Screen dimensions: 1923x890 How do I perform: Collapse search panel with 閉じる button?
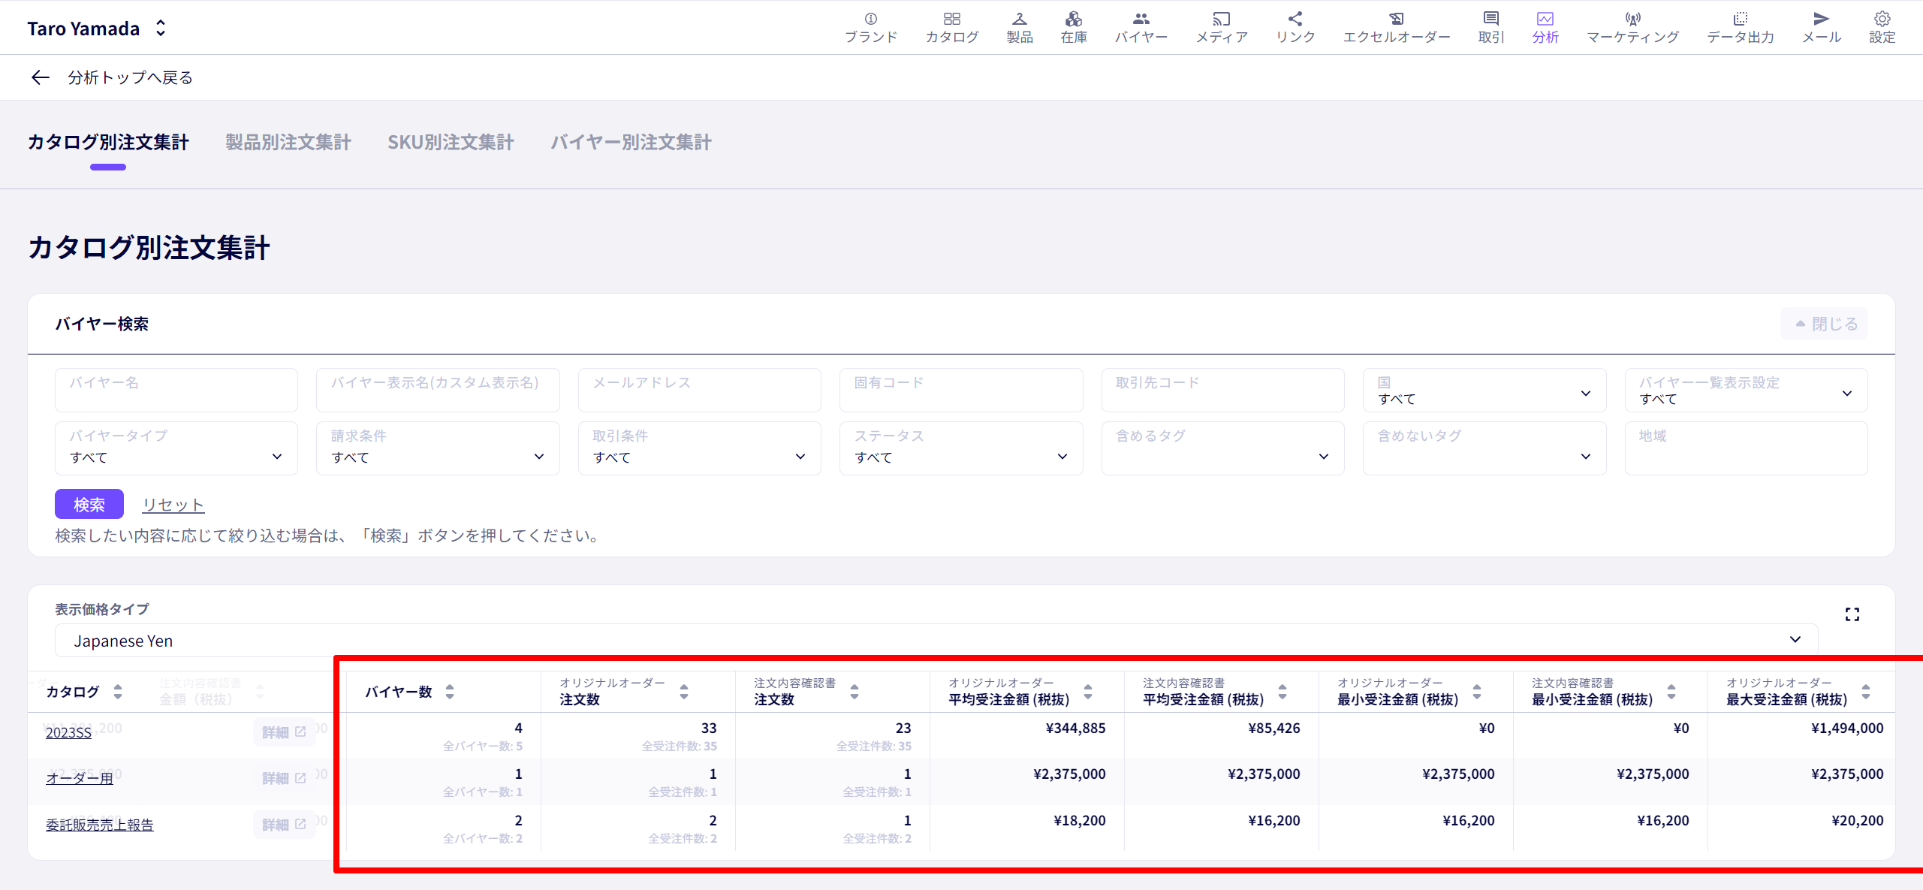coord(1824,324)
